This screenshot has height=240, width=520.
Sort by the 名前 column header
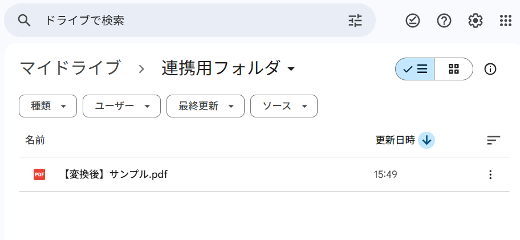tap(35, 140)
